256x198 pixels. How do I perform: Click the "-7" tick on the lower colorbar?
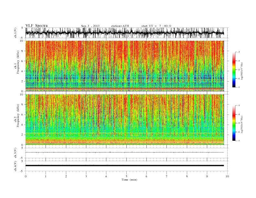[x=239, y=141]
